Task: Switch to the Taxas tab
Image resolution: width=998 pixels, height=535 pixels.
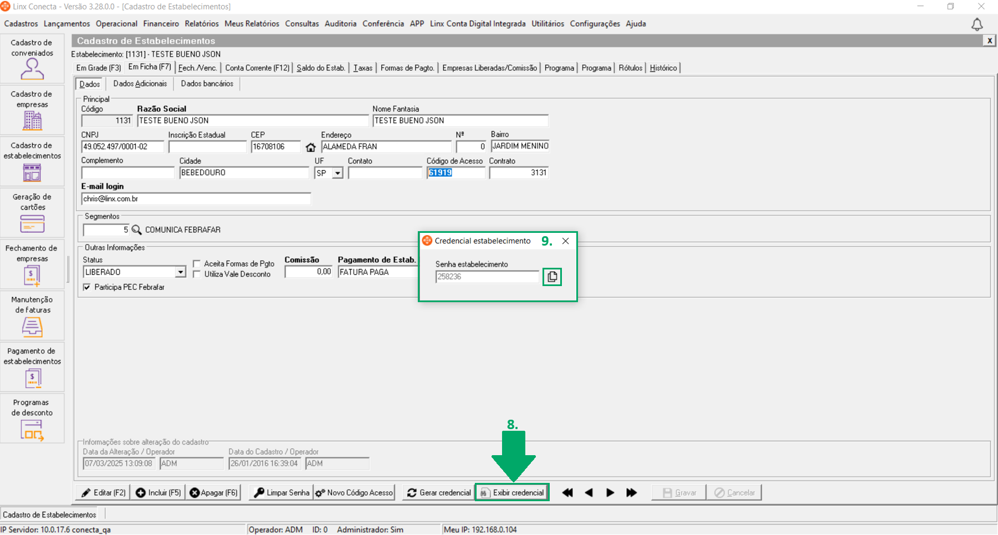Action: pos(363,68)
